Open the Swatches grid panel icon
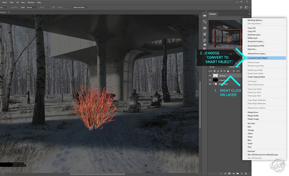 [x=205, y=49]
